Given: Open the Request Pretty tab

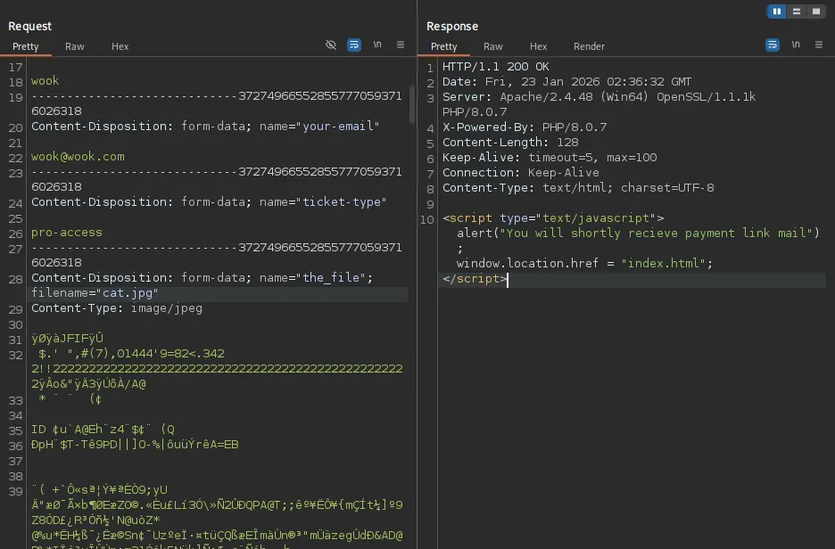Looking at the screenshot, I should pos(26,46).
